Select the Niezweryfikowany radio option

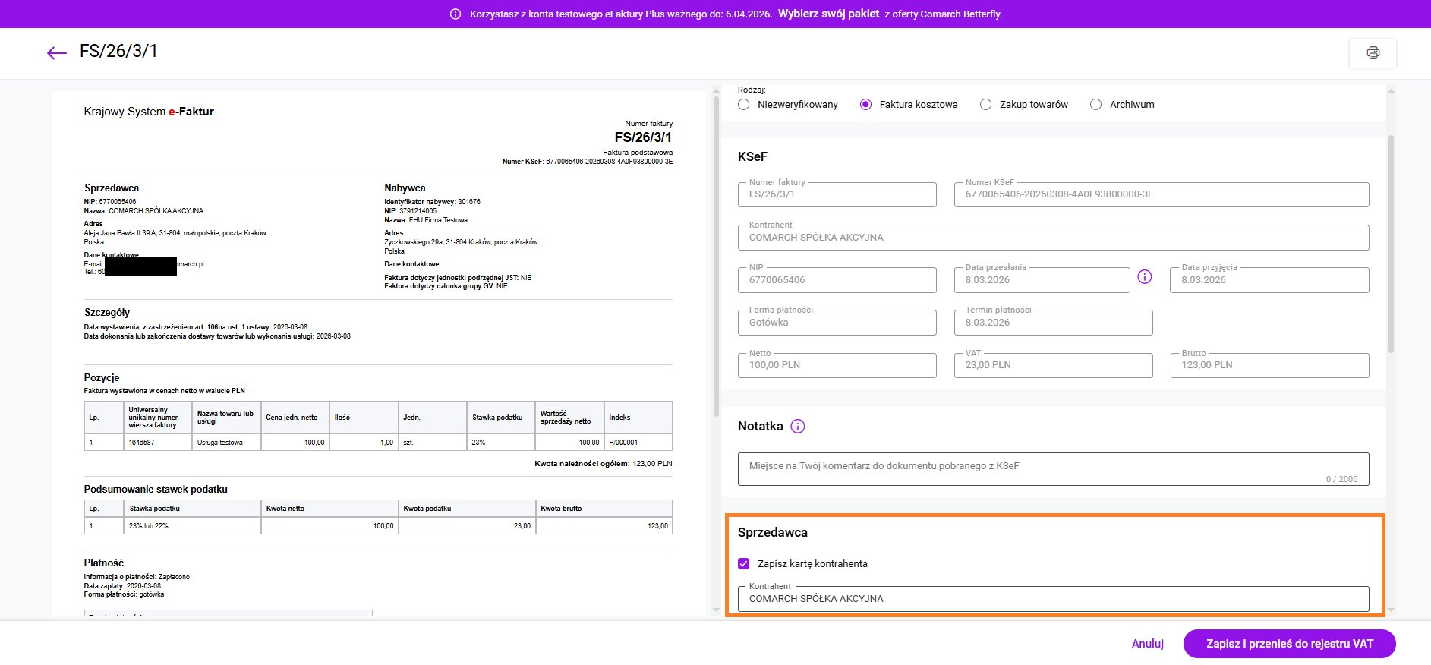pos(744,105)
